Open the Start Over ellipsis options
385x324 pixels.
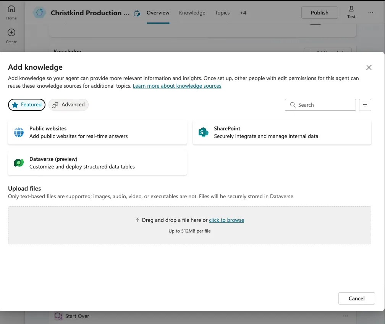point(346,316)
